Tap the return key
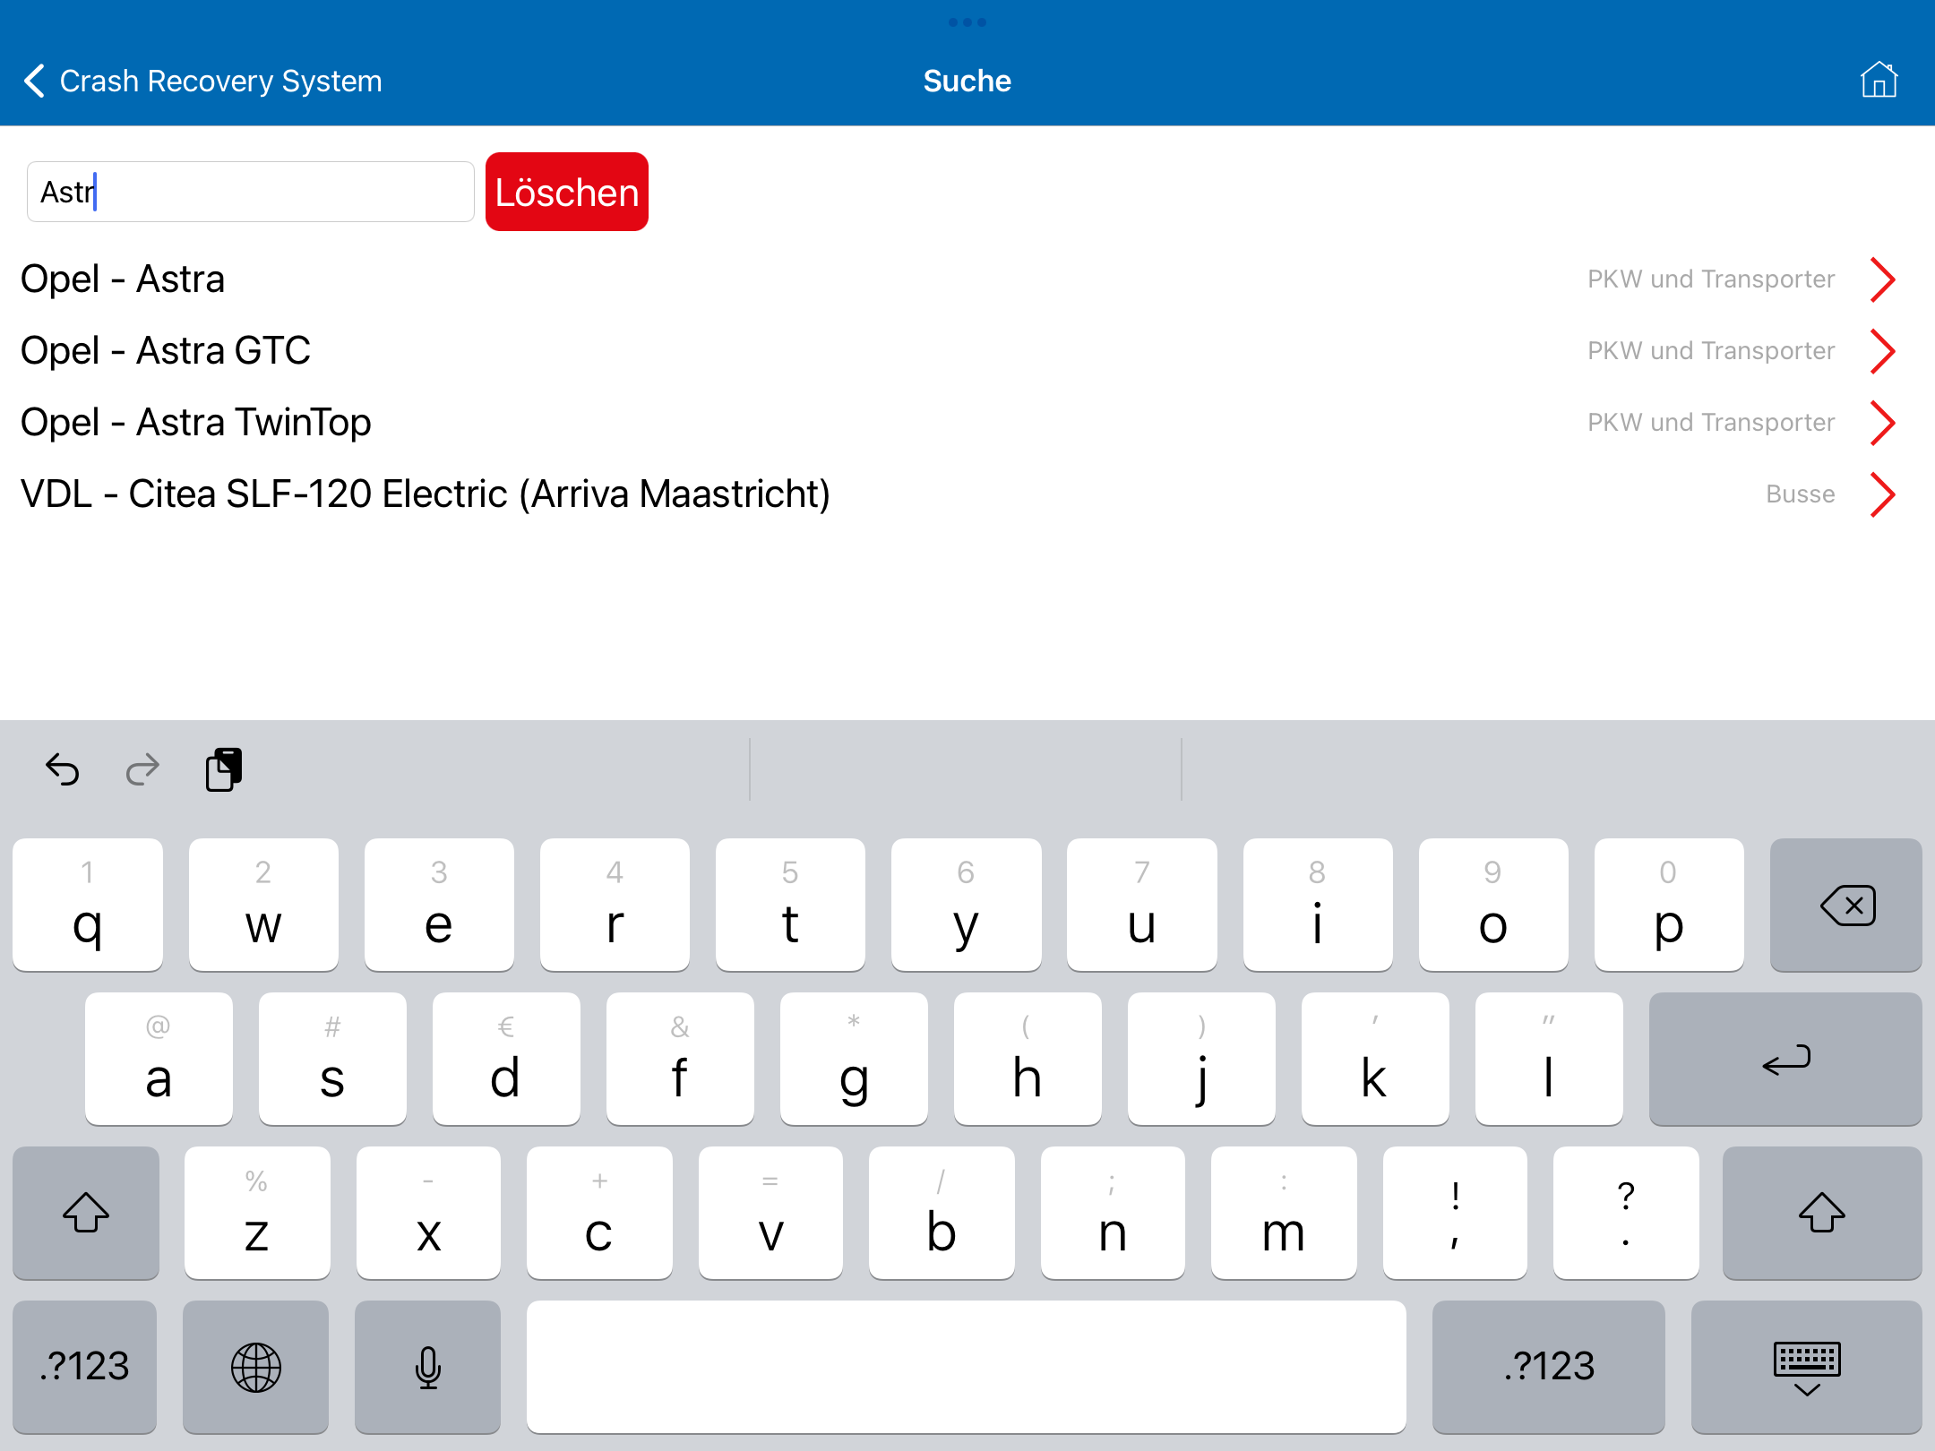The width and height of the screenshot is (1935, 1451). click(x=1785, y=1059)
